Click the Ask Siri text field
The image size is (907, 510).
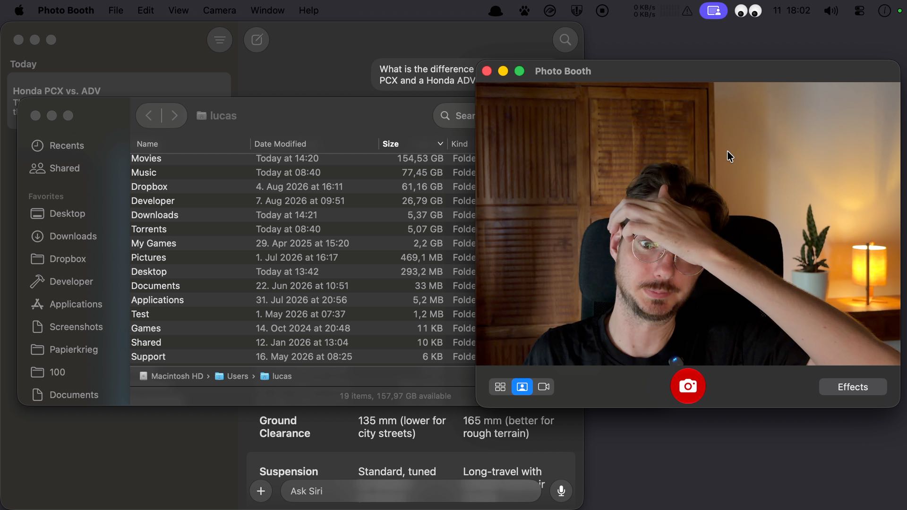point(411,491)
